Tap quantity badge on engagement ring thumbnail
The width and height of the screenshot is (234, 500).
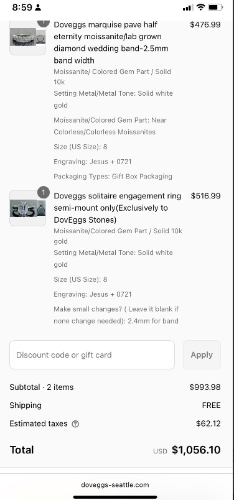(44, 193)
